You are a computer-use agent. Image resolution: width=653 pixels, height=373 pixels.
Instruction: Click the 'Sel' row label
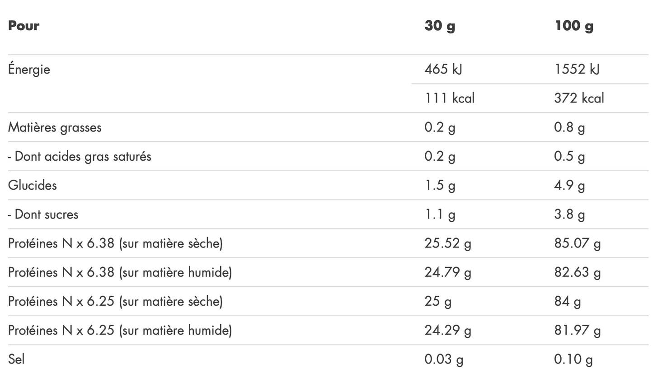pos(16,359)
